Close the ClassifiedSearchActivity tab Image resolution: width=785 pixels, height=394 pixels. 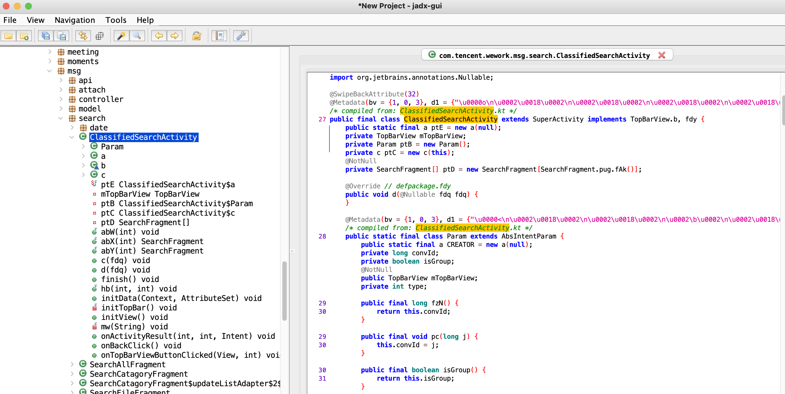(662, 55)
